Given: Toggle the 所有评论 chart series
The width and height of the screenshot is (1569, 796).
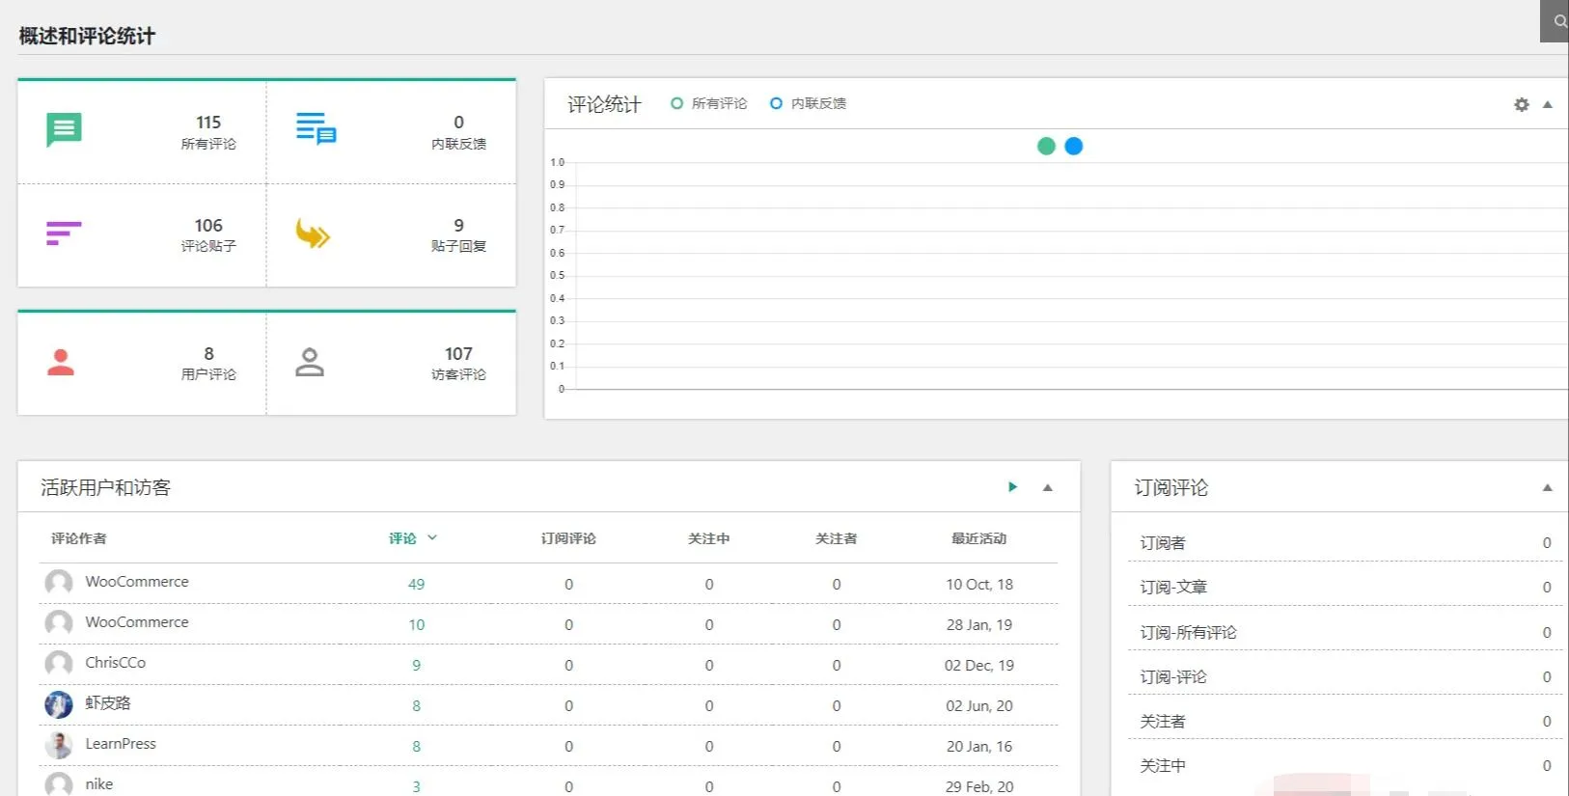Looking at the screenshot, I should click(709, 103).
